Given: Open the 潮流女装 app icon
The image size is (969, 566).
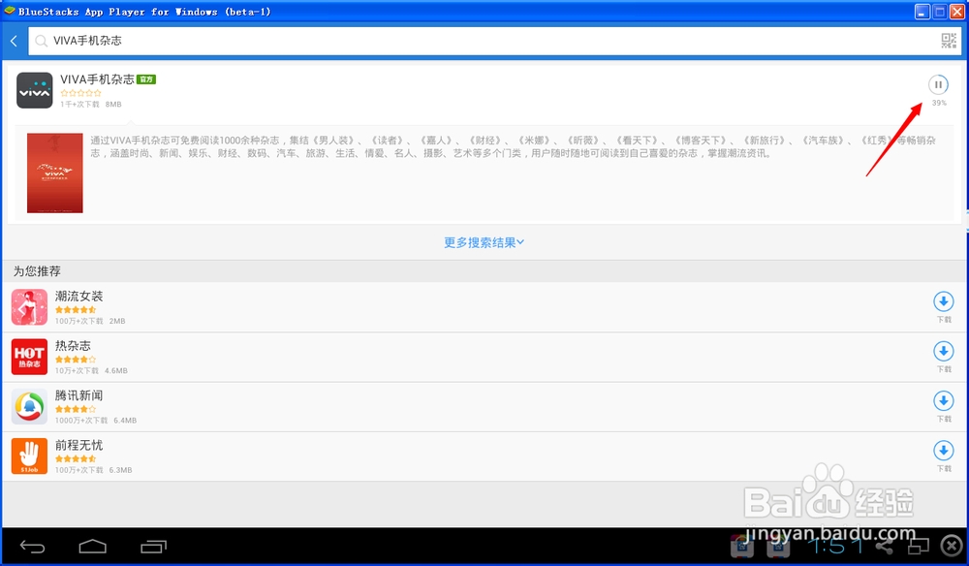Looking at the screenshot, I should (x=29, y=307).
